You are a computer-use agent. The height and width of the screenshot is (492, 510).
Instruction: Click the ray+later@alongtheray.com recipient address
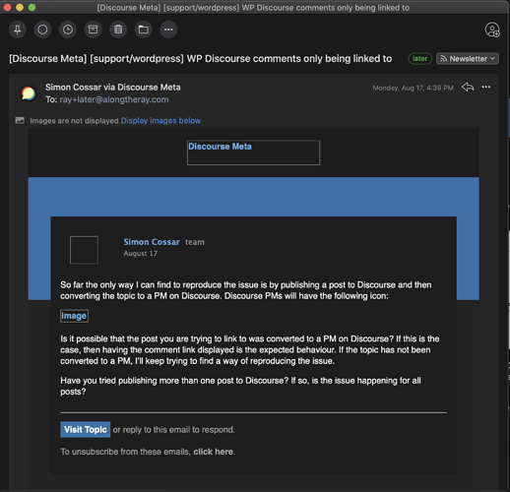[114, 99]
